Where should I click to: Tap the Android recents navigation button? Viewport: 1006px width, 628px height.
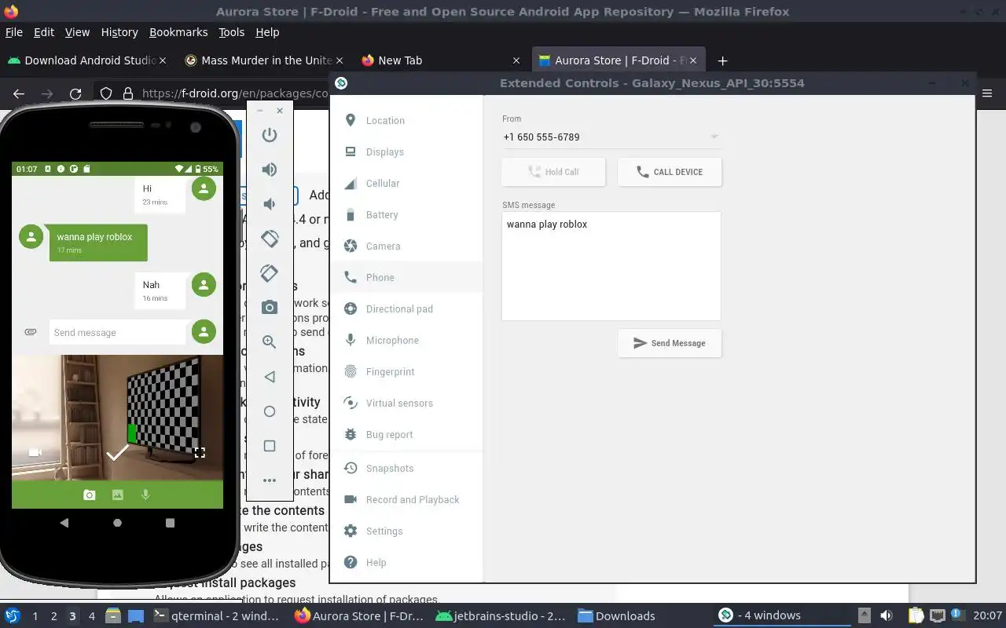tap(170, 523)
